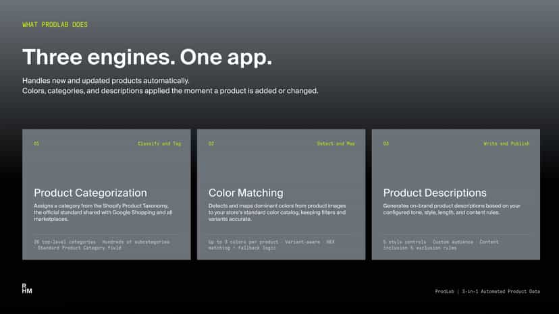Click the '5 style controls' footnote
This screenshot has width=559, height=314.
point(404,242)
